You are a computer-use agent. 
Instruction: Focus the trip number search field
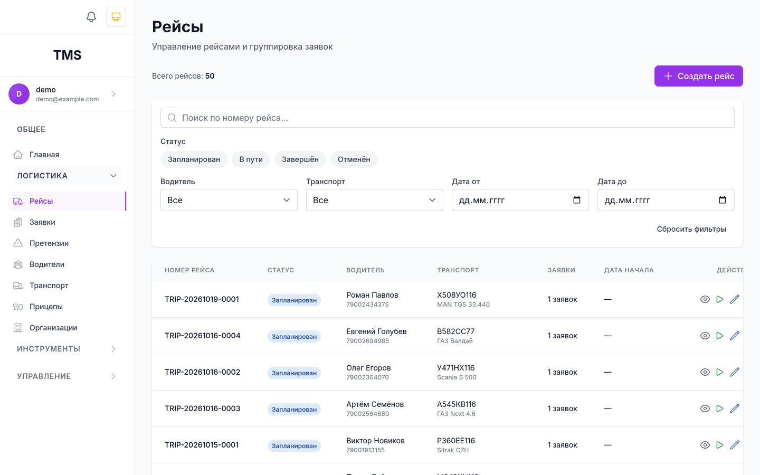(x=448, y=118)
